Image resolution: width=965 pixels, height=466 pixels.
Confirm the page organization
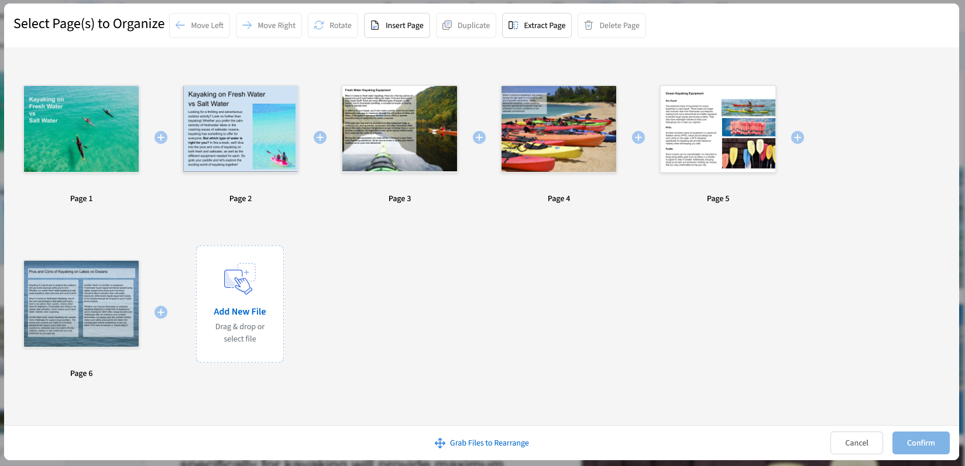pos(921,443)
